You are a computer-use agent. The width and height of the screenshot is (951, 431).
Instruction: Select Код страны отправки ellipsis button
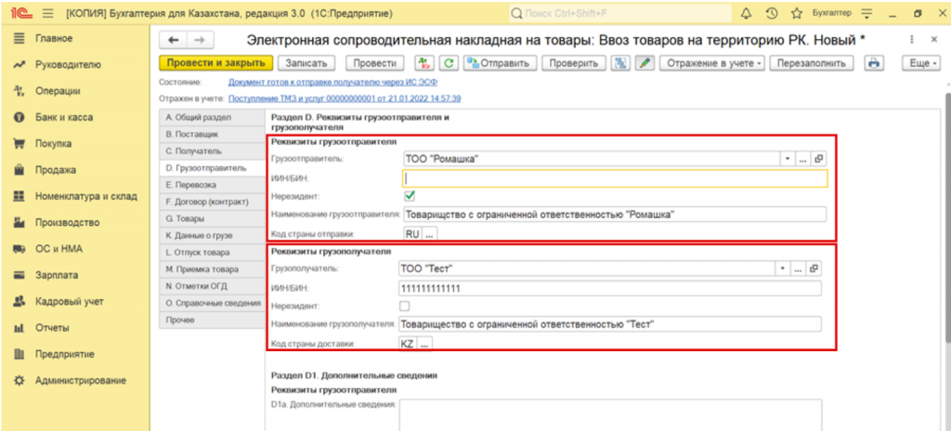click(429, 234)
